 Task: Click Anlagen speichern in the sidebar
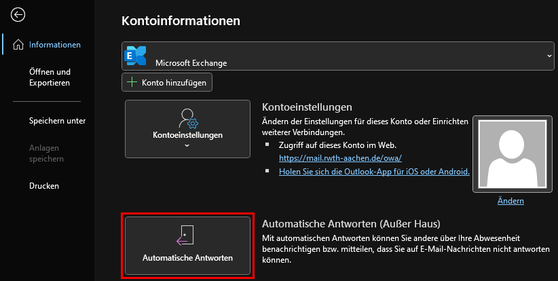coord(46,153)
